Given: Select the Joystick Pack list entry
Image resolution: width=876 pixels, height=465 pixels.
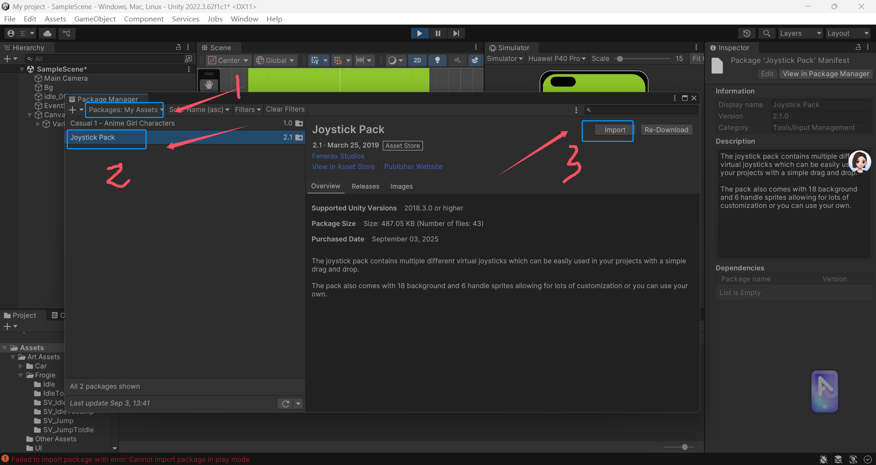Looking at the screenshot, I should click(185, 137).
